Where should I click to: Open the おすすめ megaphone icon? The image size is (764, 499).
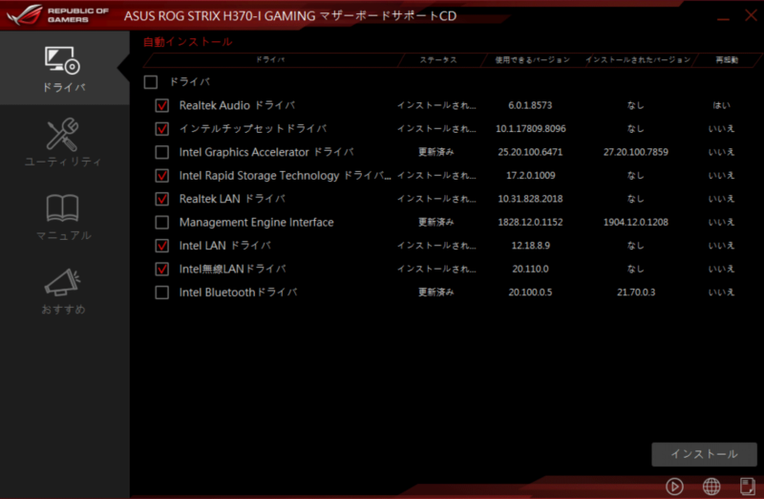pyautogui.click(x=62, y=282)
